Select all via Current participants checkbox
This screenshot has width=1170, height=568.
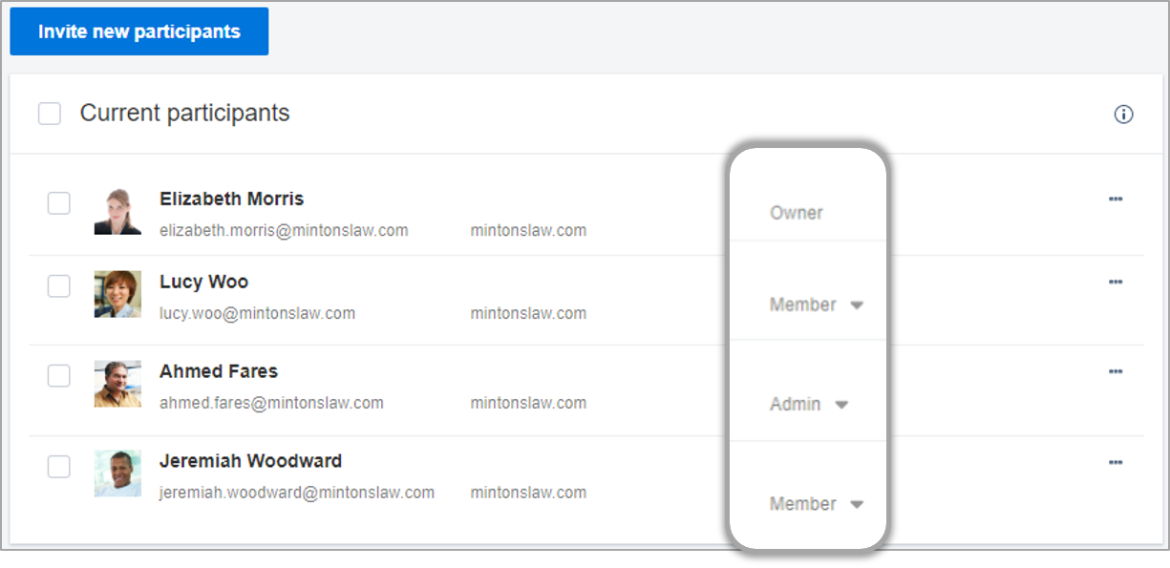50,114
